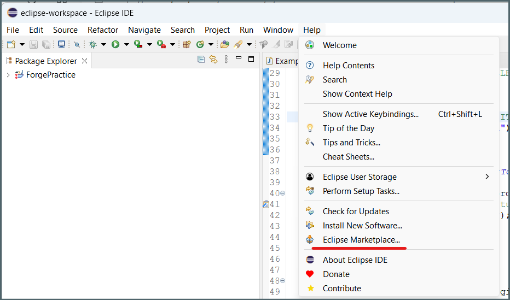The height and width of the screenshot is (300, 510).
Task: Expand the ForgePractice project tree
Action: click(x=8, y=75)
